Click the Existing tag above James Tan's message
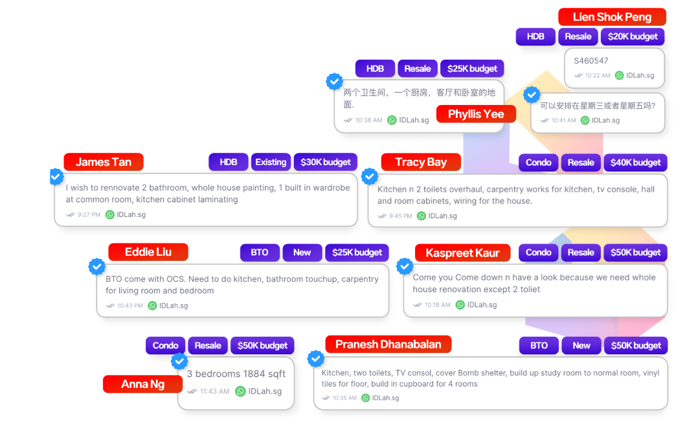This screenshot has height=432, width=687. [x=271, y=162]
